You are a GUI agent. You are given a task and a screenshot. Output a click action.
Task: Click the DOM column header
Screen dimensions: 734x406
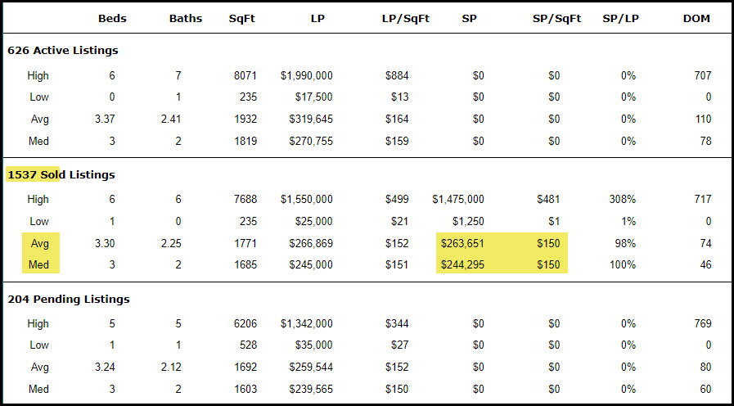pos(696,18)
